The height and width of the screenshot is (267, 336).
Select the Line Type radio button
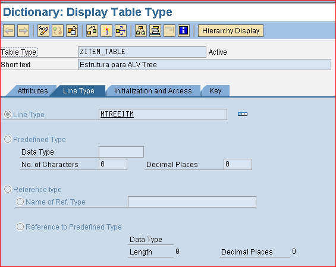[8, 114]
